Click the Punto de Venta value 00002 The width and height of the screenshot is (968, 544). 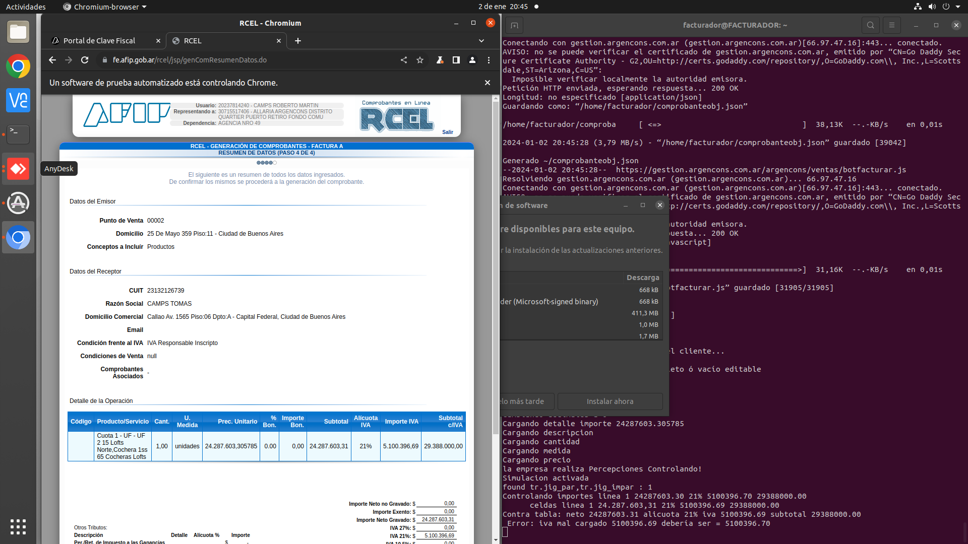[x=156, y=221]
